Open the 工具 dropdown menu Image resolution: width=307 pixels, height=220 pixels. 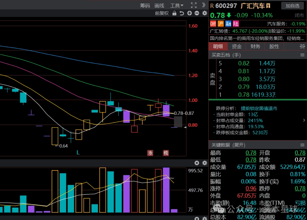pyautogui.click(x=177, y=6)
